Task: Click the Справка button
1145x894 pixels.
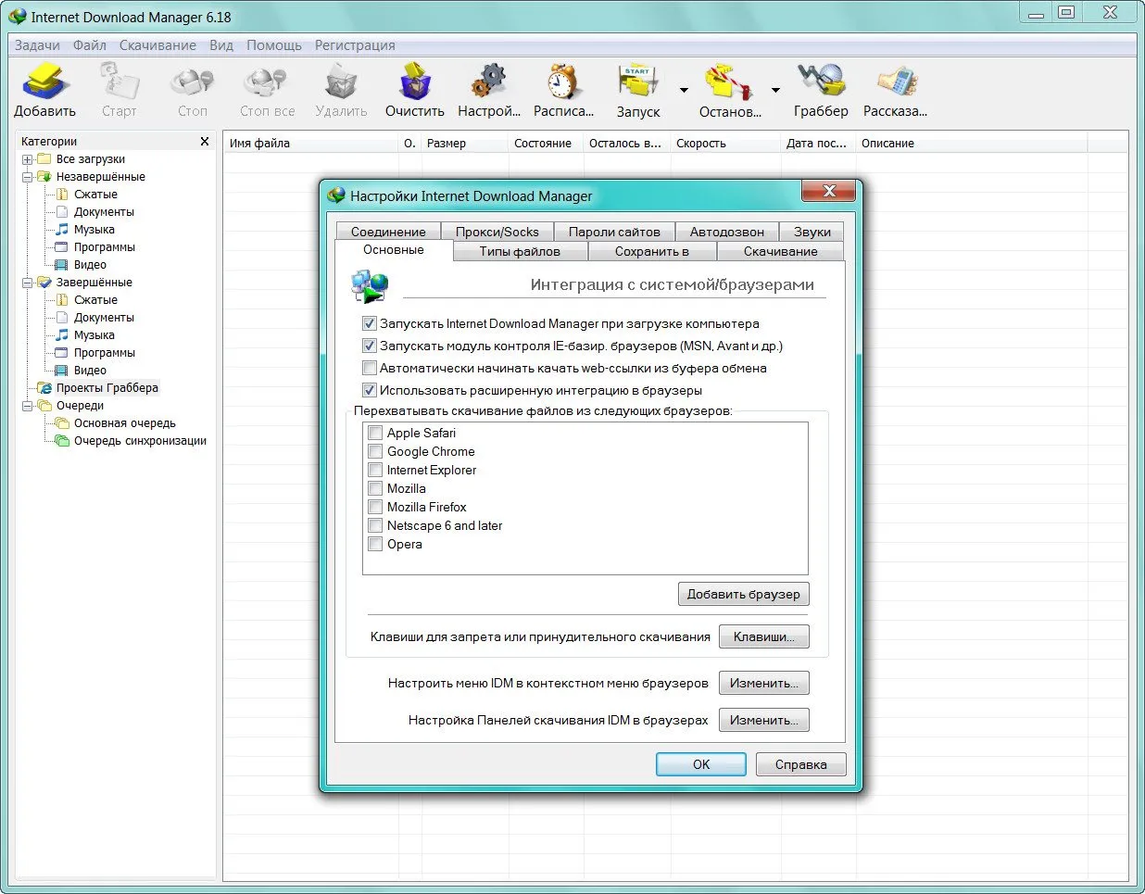Action: tap(801, 764)
